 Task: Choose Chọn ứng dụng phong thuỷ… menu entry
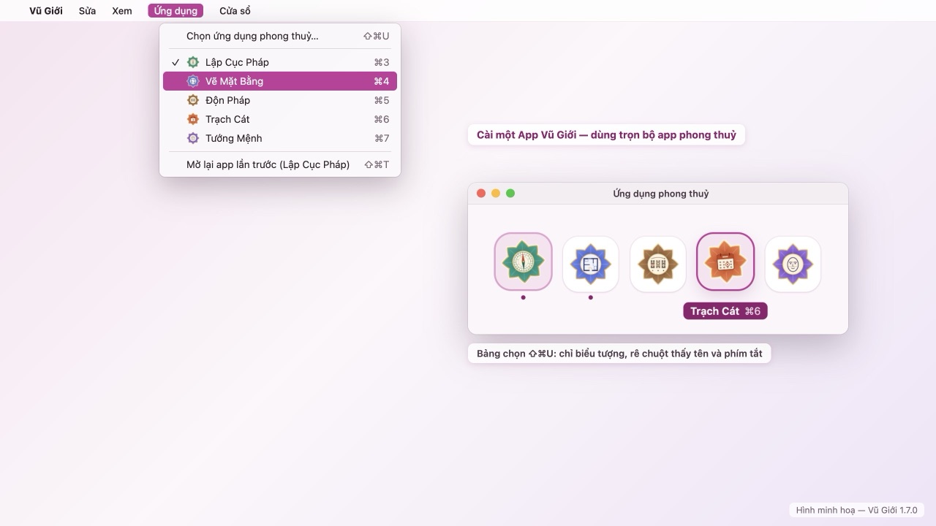[x=280, y=36]
